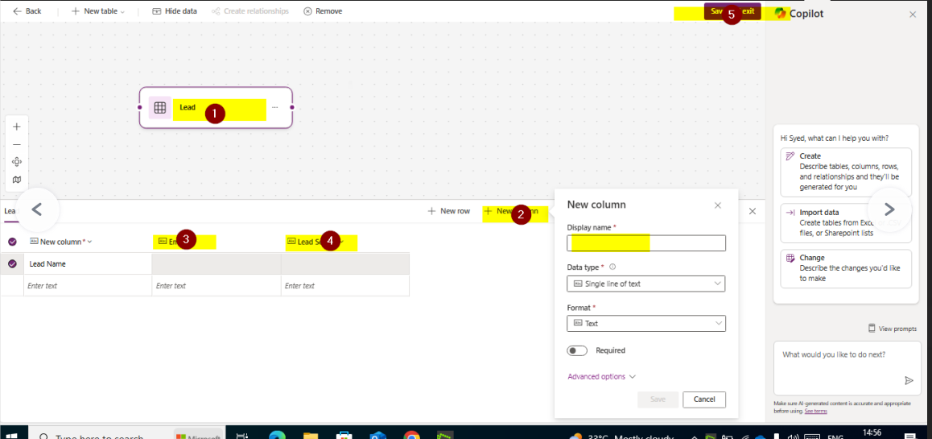
Task: Open the New table menu
Action: 98,11
